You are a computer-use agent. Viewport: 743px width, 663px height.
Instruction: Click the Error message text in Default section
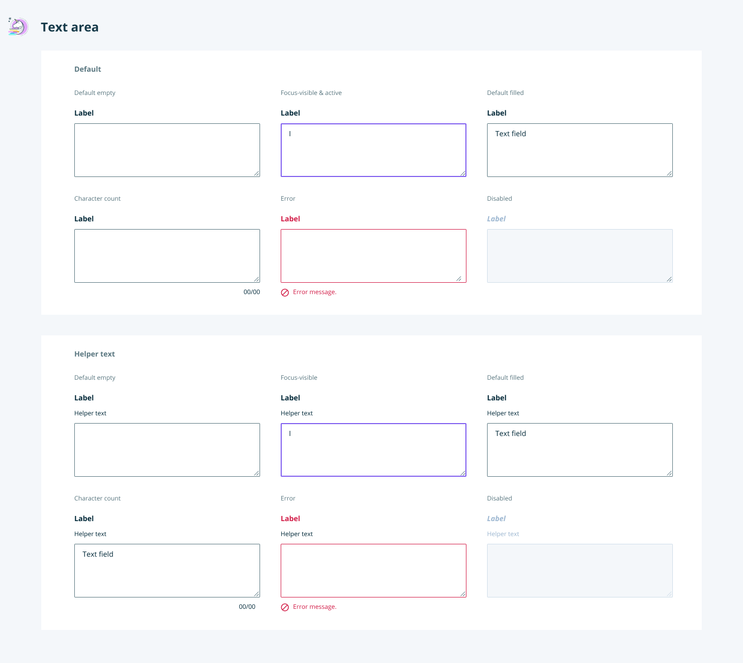tap(315, 292)
